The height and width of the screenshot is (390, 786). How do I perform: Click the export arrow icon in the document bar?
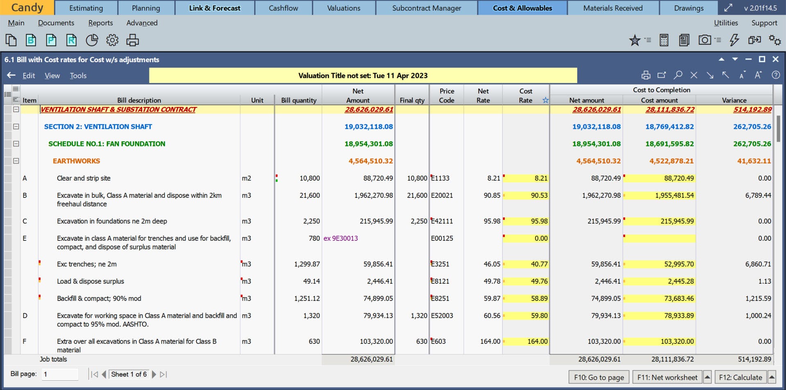click(662, 75)
